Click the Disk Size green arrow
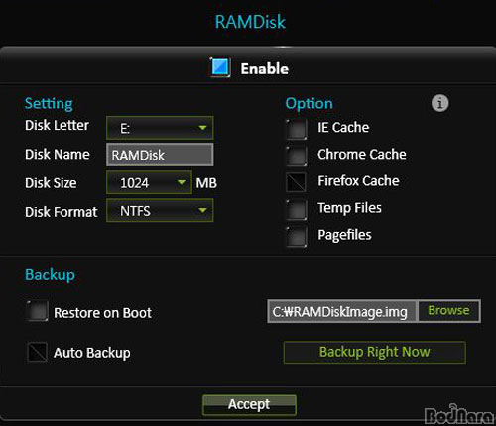This screenshot has height=426, width=496. 181,182
